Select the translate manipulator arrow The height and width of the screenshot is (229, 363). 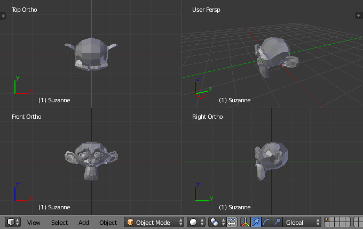[256, 222]
